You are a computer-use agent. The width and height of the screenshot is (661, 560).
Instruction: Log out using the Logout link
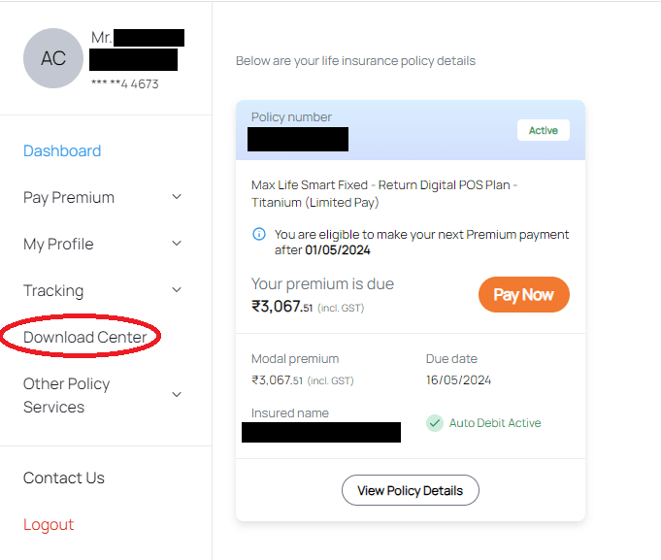[49, 524]
